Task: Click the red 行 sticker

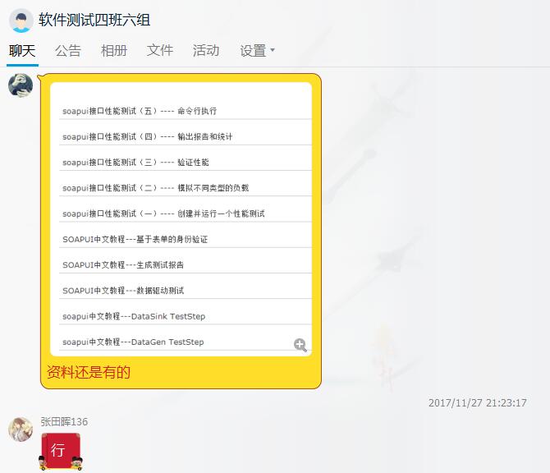Action: 61,452
